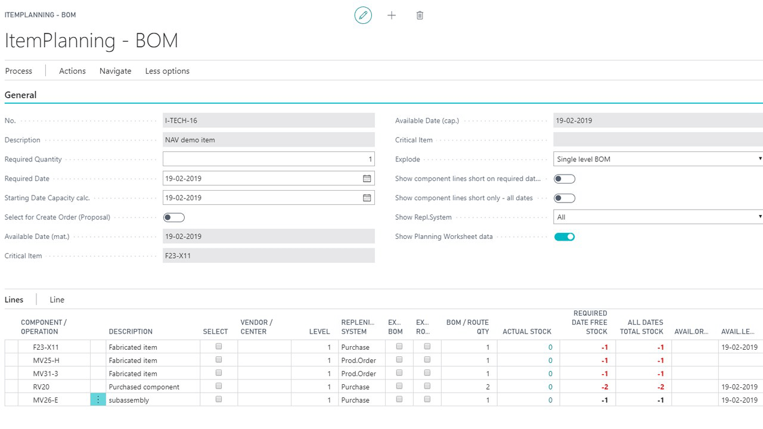Toggle Show component lines short only - all dates
This screenshot has width=763, height=429.
565,198
